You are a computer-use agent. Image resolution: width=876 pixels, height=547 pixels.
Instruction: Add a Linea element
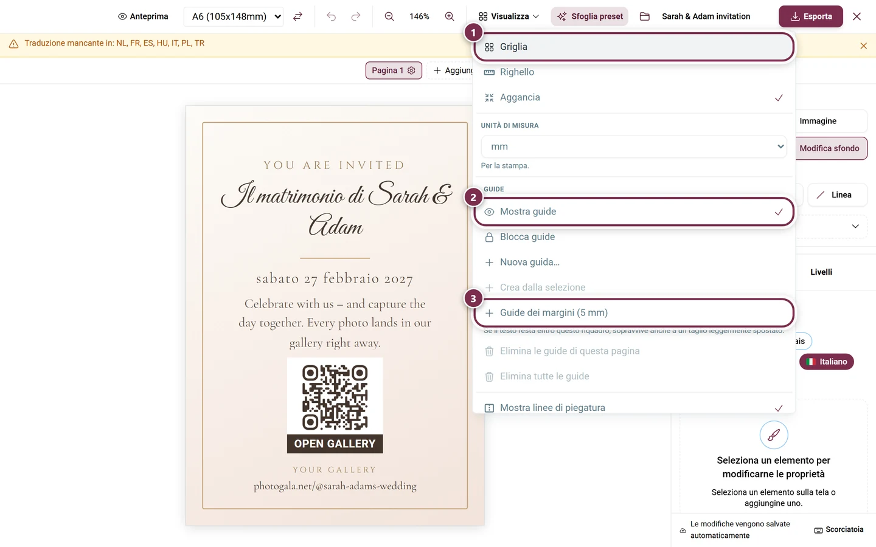pos(837,195)
